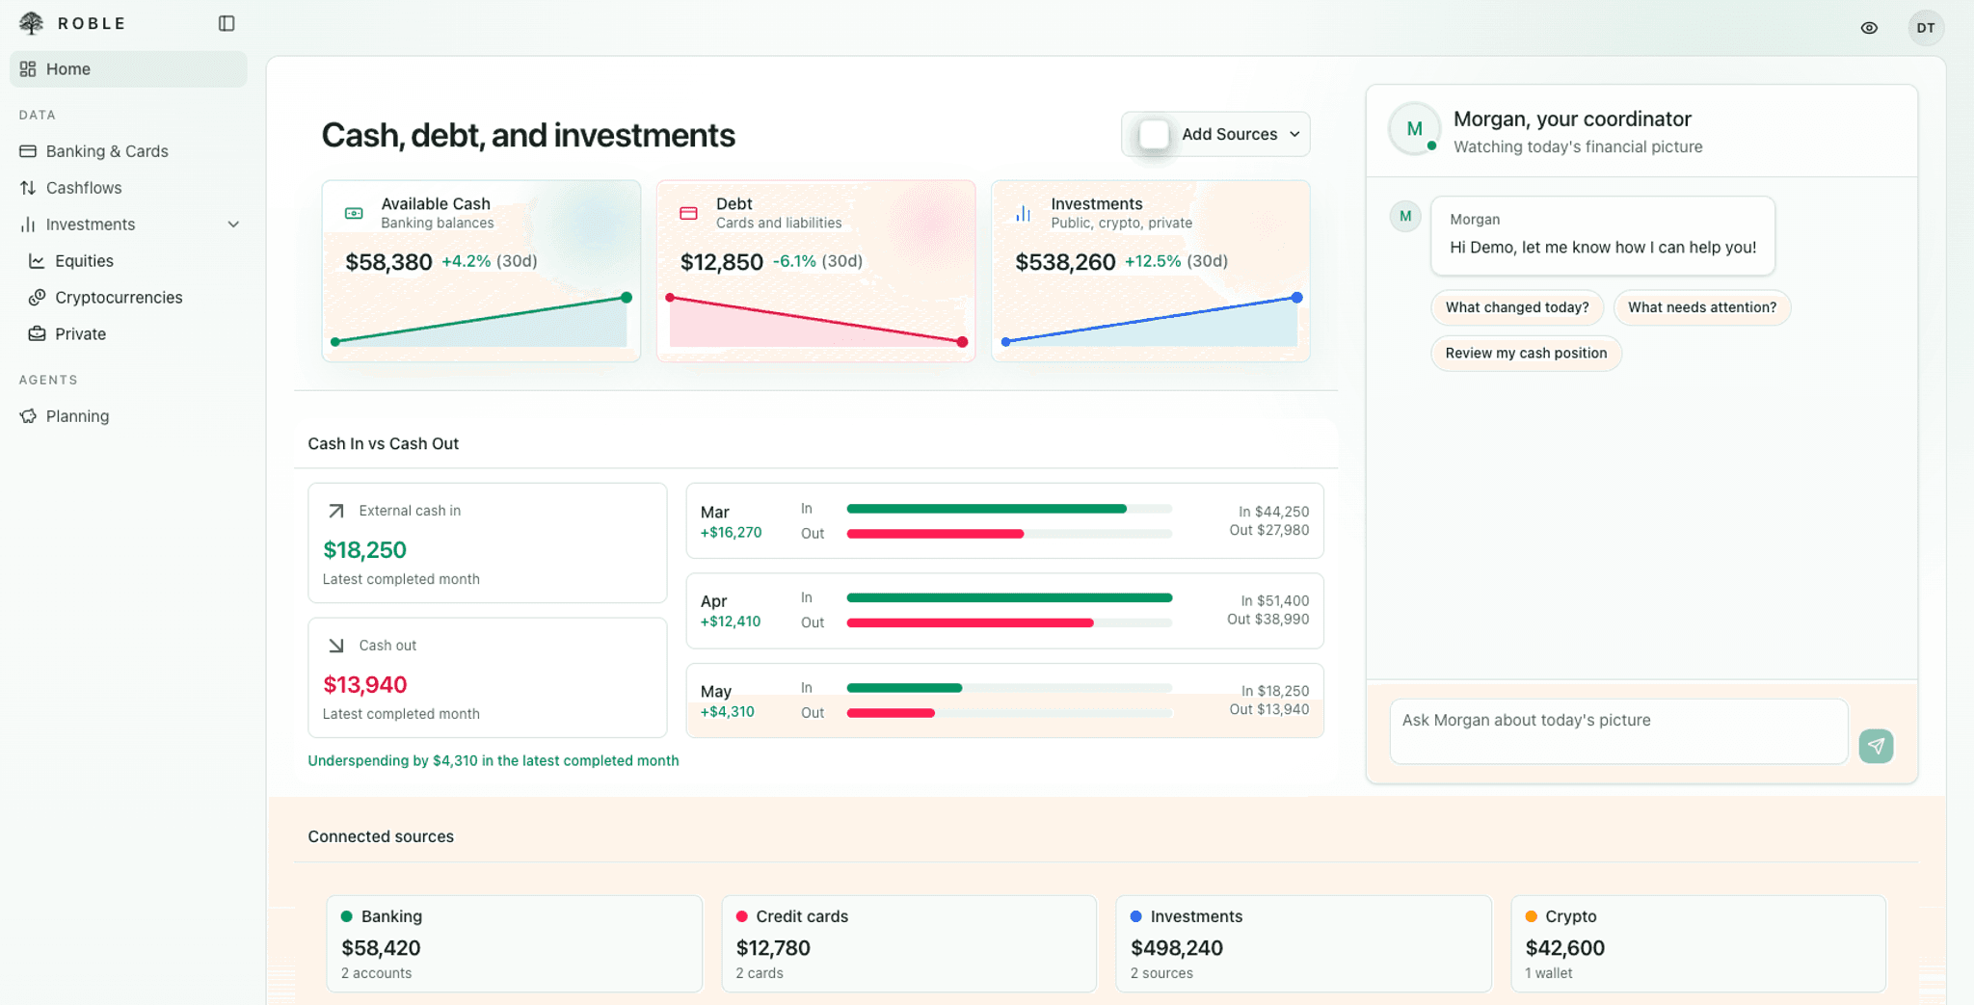Click the $18,250 external cash in amount
This screenshot has height=1005, width=1974.
[364, 550]
